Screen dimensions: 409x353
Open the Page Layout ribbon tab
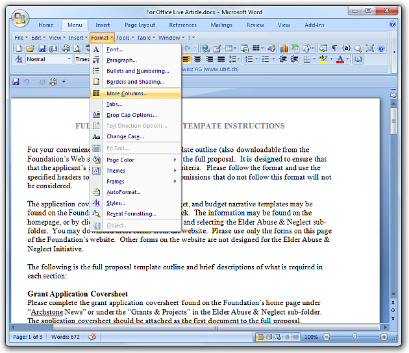click(140, 25)
